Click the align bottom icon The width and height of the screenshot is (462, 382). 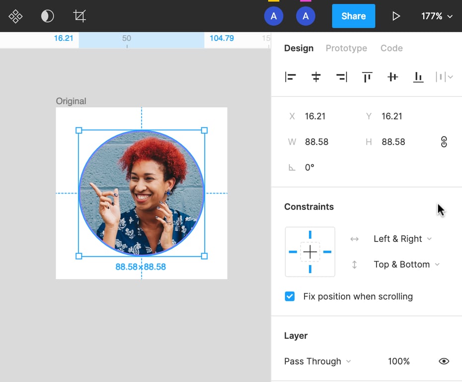pyautogui.click(x=418, y=77)
